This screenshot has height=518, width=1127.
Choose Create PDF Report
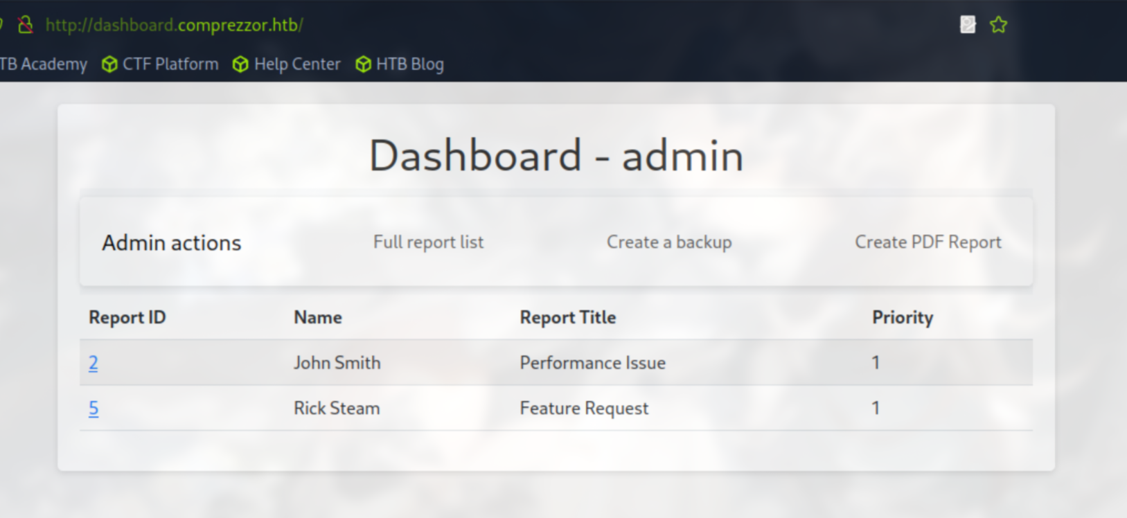928,242
